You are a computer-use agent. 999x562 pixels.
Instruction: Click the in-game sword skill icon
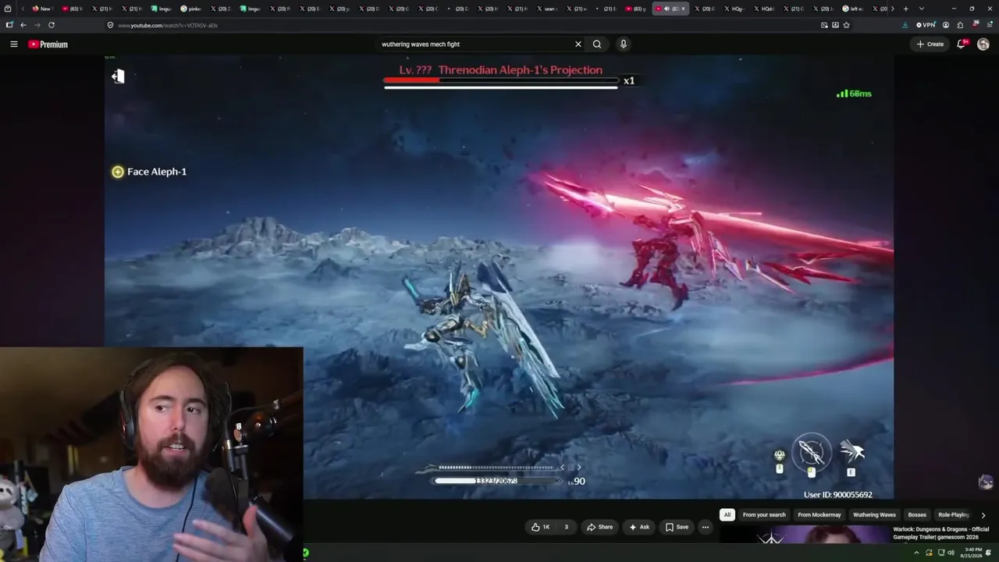(x=812, y=452)
